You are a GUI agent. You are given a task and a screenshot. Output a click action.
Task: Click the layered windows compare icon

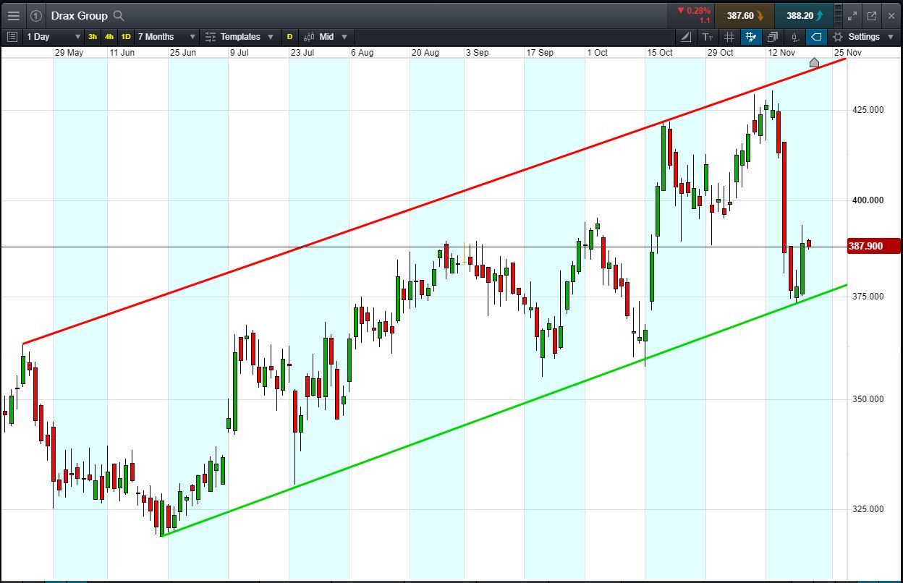click(x=773, y=36)
